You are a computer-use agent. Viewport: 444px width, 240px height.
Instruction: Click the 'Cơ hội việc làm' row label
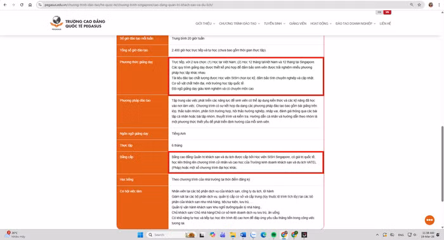[131, 191]
